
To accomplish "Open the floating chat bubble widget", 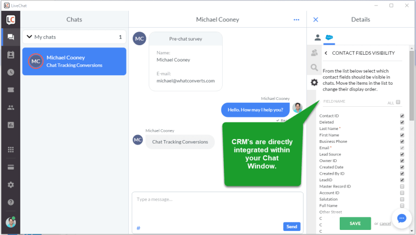I will [x=401, y=219].
